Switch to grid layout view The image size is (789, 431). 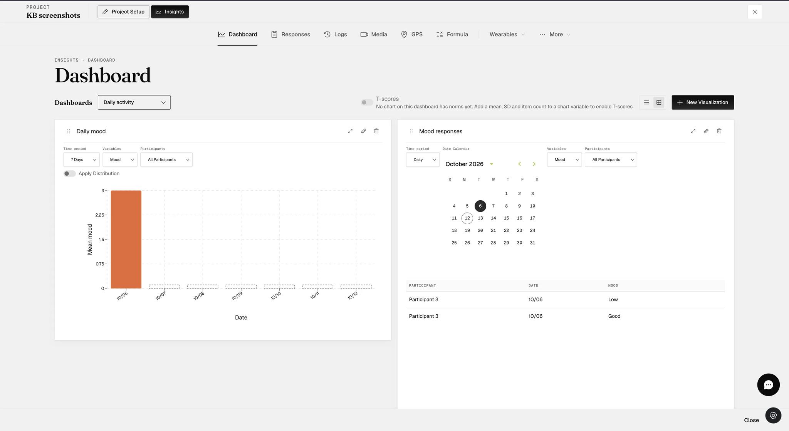coord(659,102)
